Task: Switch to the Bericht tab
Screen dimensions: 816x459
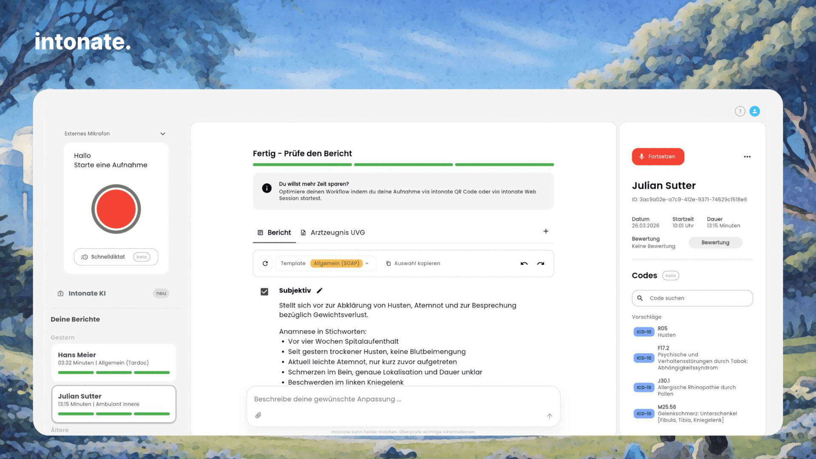Action: click(x=274, y=232)
